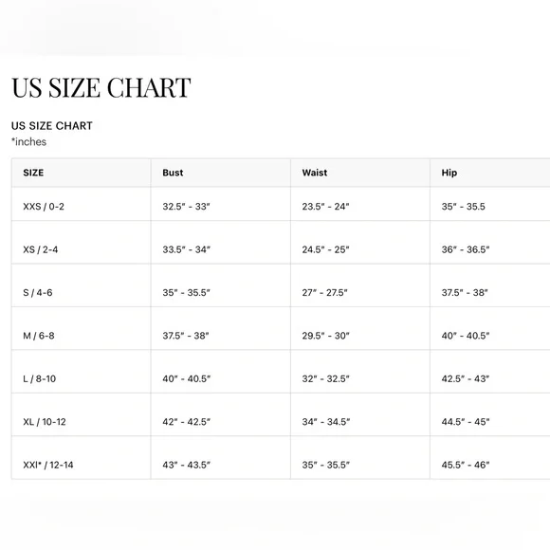Select the waist value 23.5" - 24"
550x550 pixels.
[x=325, y=207]
